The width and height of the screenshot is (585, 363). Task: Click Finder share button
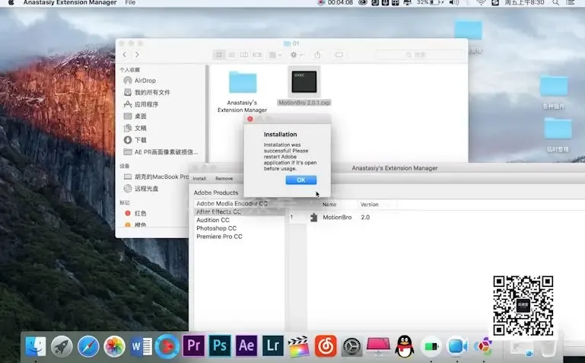(x=317, y=55)
